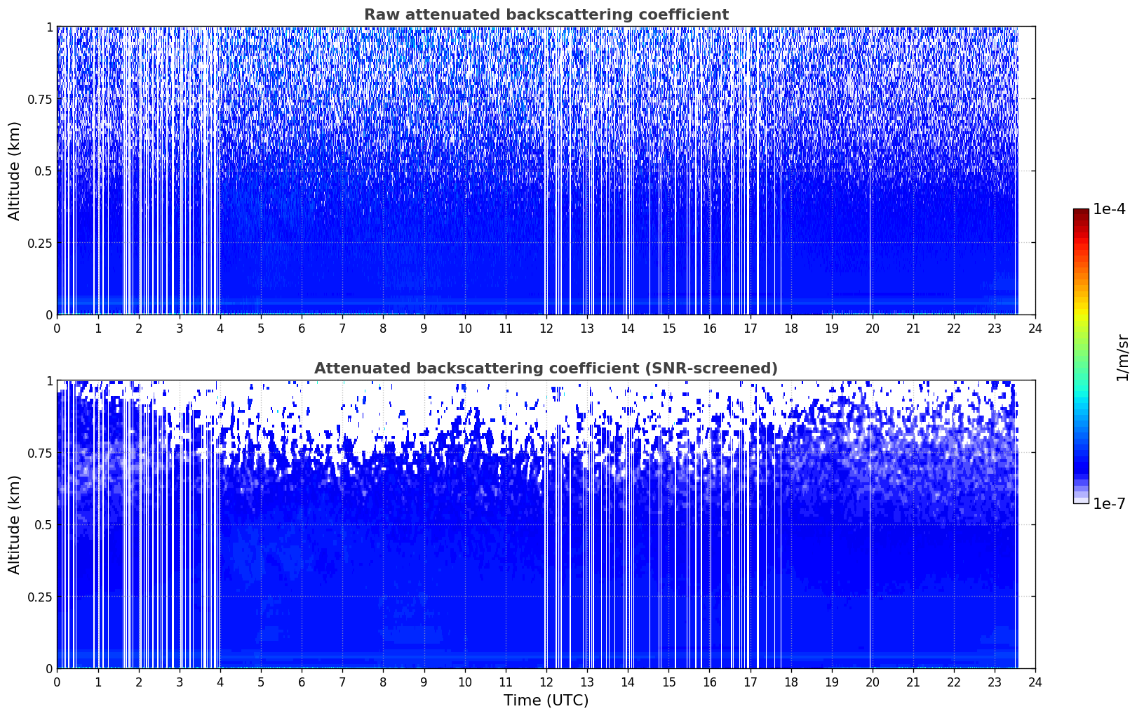This screenshot has height=716, width=1137.
Task: Click the '21' time tick under the bottom plot
Action: [913, 682]
